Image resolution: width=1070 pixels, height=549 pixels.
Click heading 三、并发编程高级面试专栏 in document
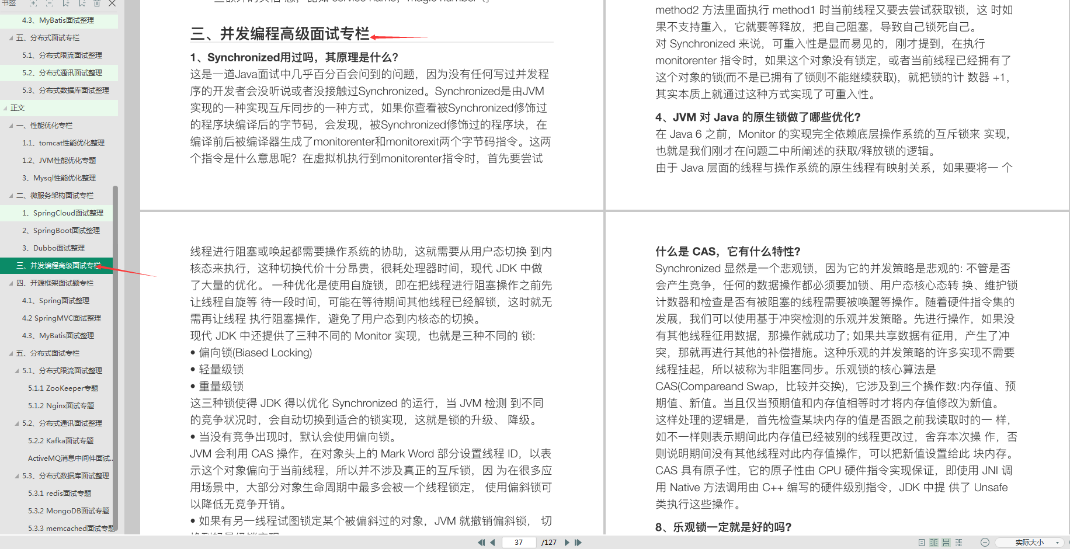[280, 34]
